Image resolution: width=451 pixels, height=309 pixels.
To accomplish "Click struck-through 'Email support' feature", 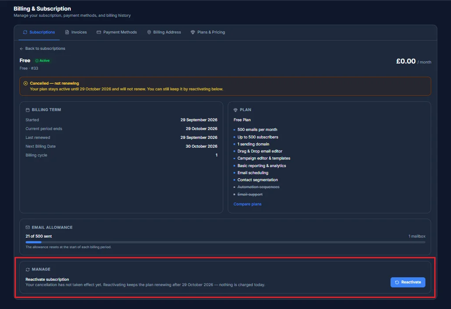I will coord(250,195).
